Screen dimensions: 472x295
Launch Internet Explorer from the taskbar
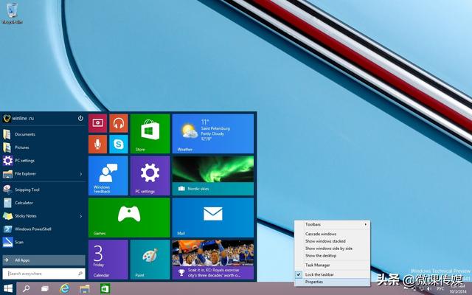64,289
